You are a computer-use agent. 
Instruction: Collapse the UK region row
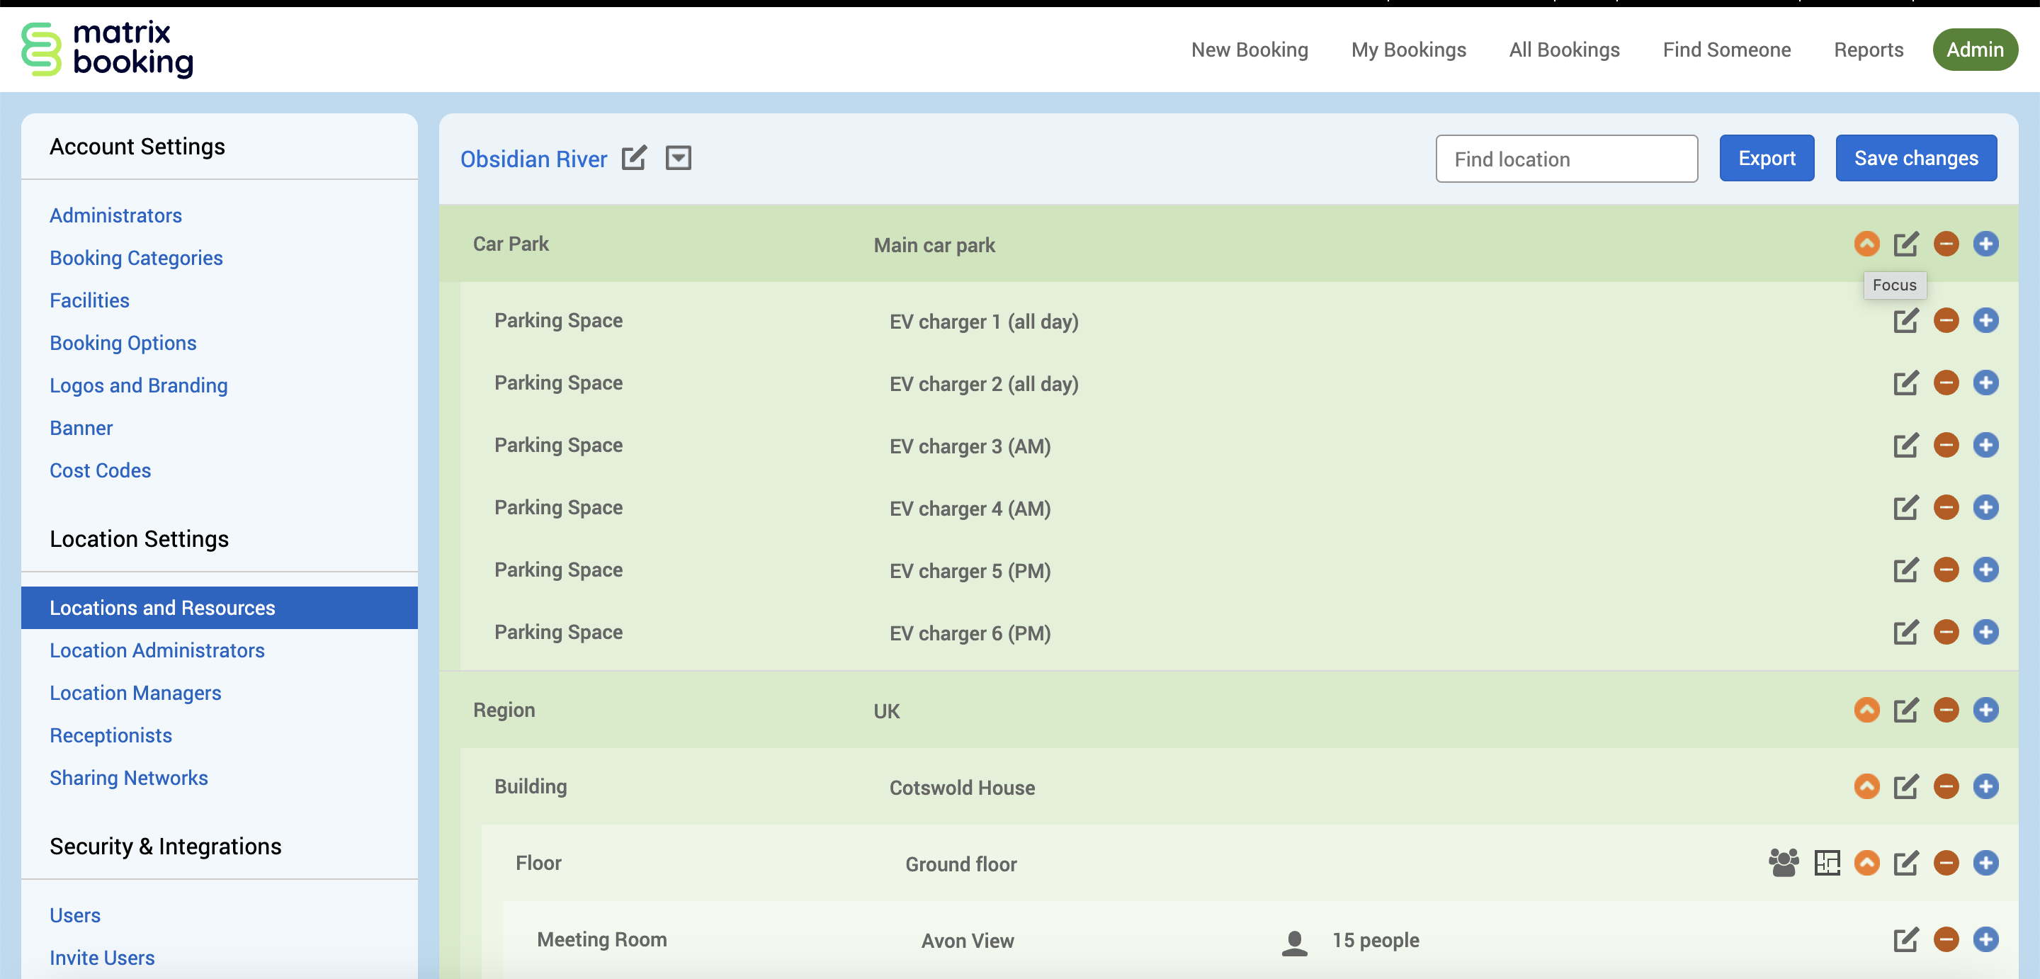tap(1866, 710)
